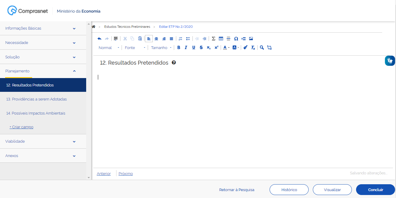Click the Concluir button
Viewport: 396px width, 198px height.
(x=375, y=190)
